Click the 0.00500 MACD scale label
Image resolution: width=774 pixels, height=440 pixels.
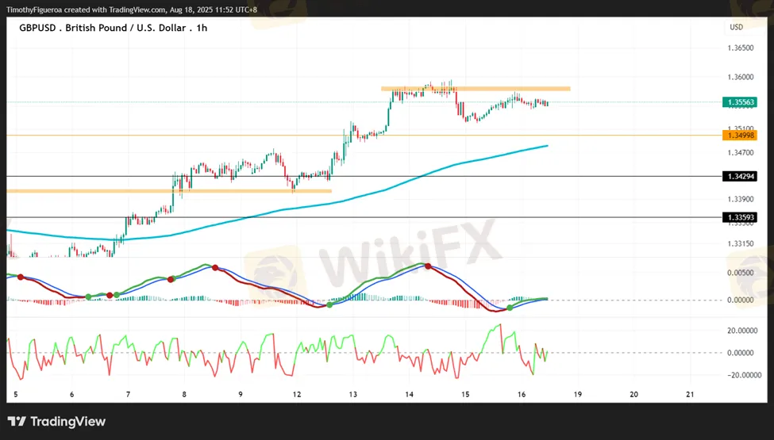point(740,273)
